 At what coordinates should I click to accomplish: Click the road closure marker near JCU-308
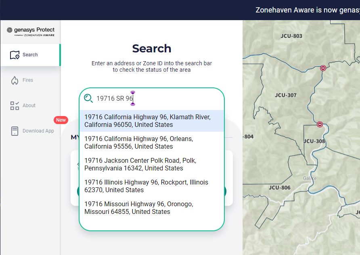[320, 124]
